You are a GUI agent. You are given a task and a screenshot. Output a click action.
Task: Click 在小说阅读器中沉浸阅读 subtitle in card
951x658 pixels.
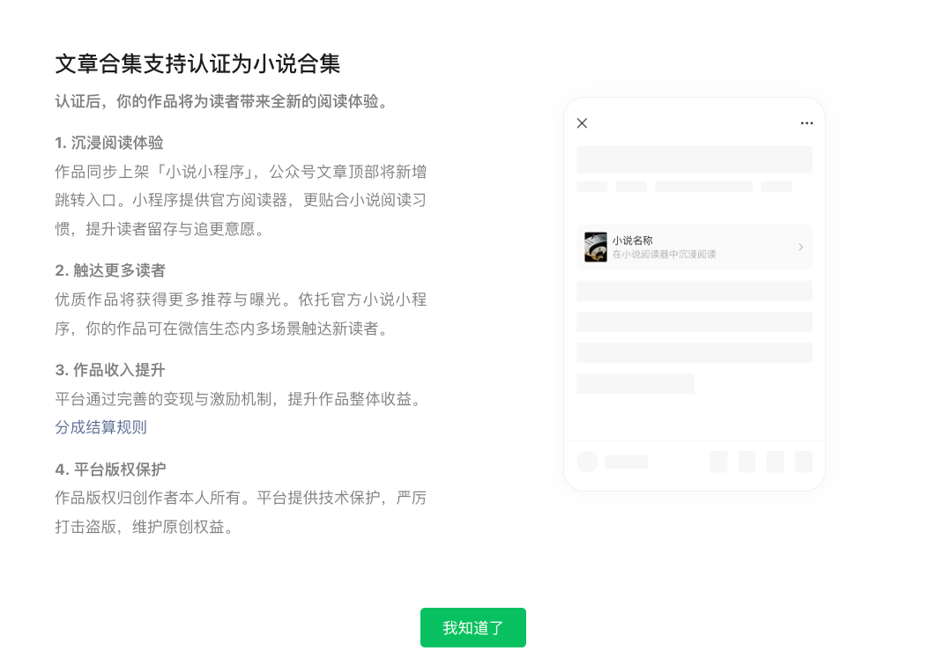coord(664,254)
